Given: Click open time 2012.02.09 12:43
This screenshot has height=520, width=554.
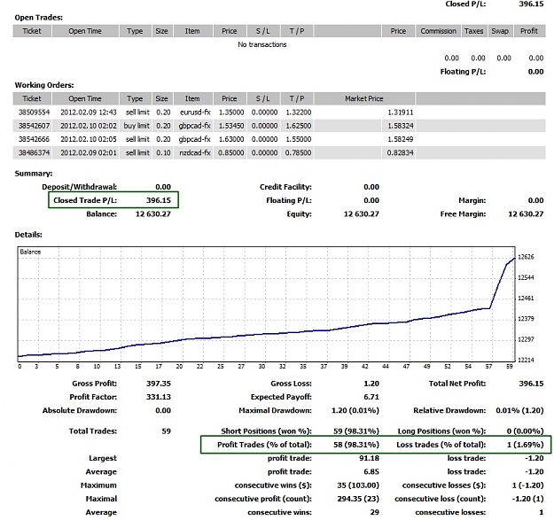Looking at the screenshot, I should click(x=89, y=113).
